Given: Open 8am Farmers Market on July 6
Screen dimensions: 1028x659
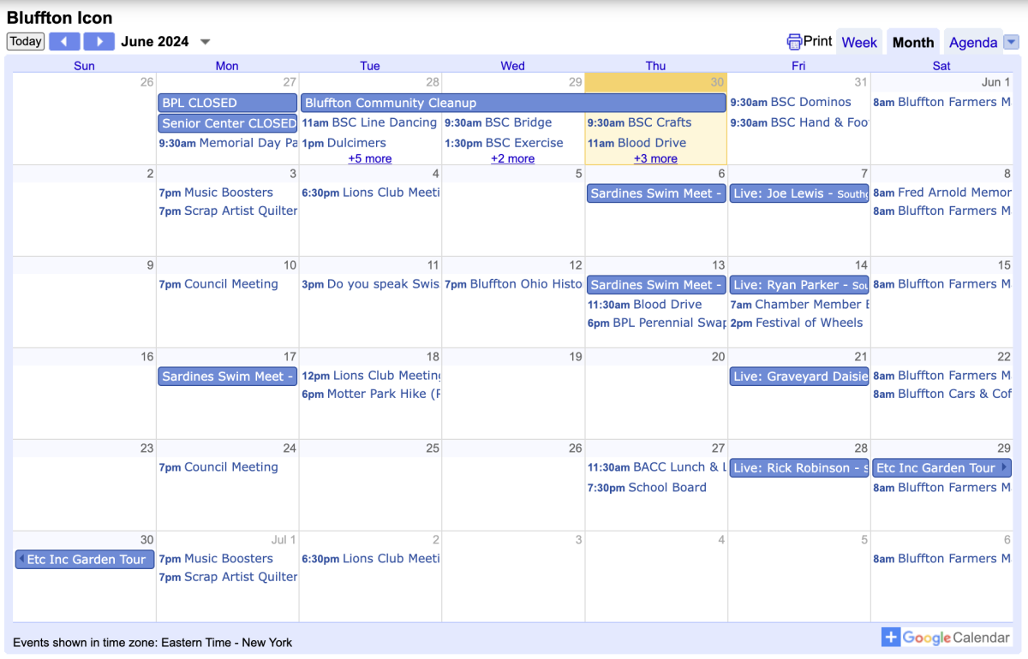Looking at the screenshot, I should 941,559.
